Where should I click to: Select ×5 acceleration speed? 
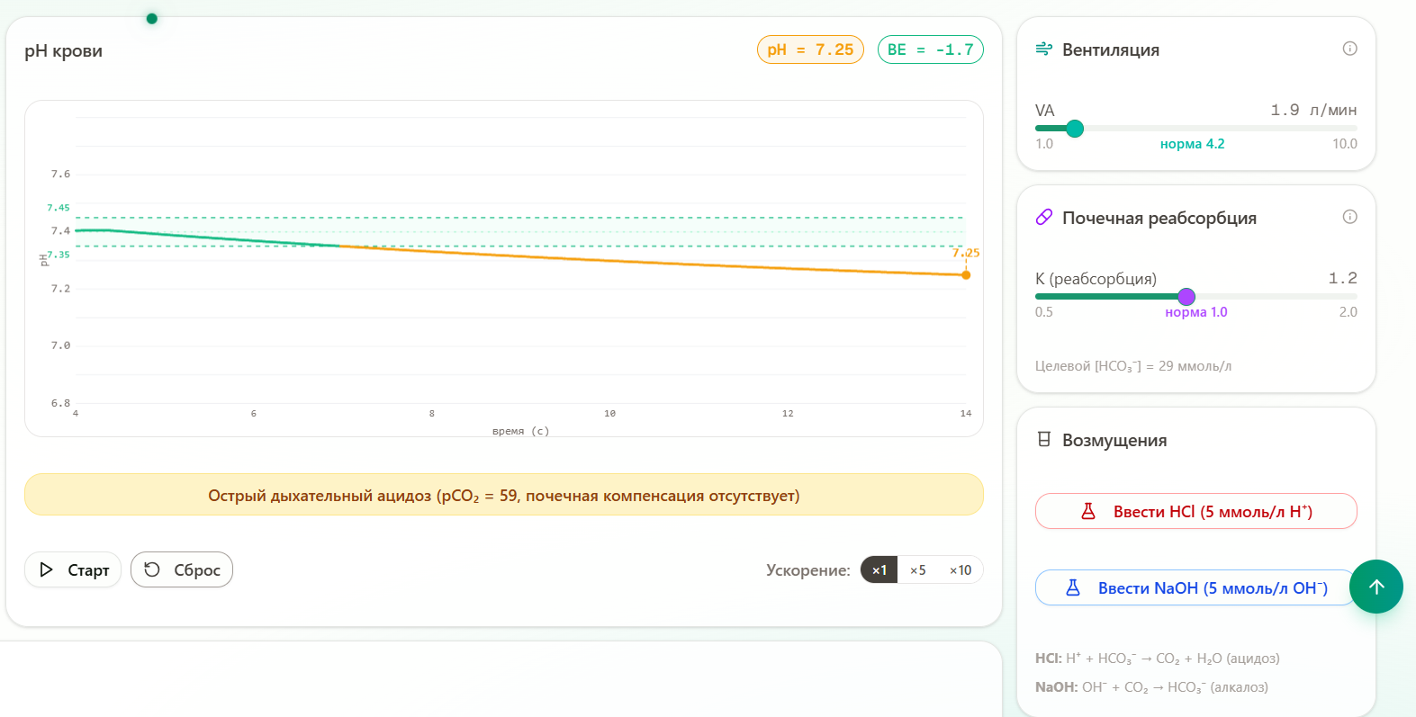click(917, 569)
